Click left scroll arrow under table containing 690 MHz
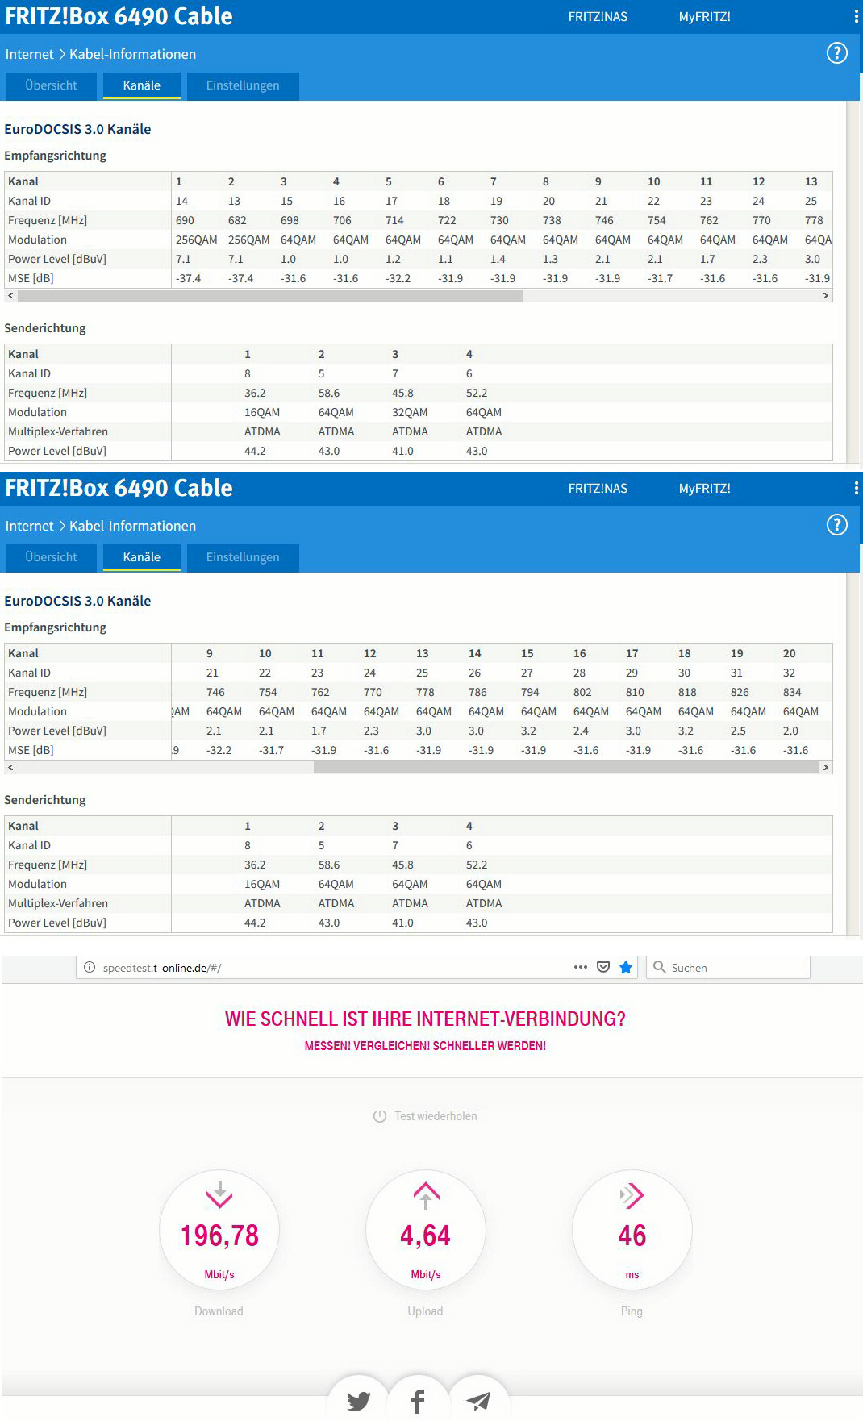Screen dimensions: 863x1421 [10, 296]
